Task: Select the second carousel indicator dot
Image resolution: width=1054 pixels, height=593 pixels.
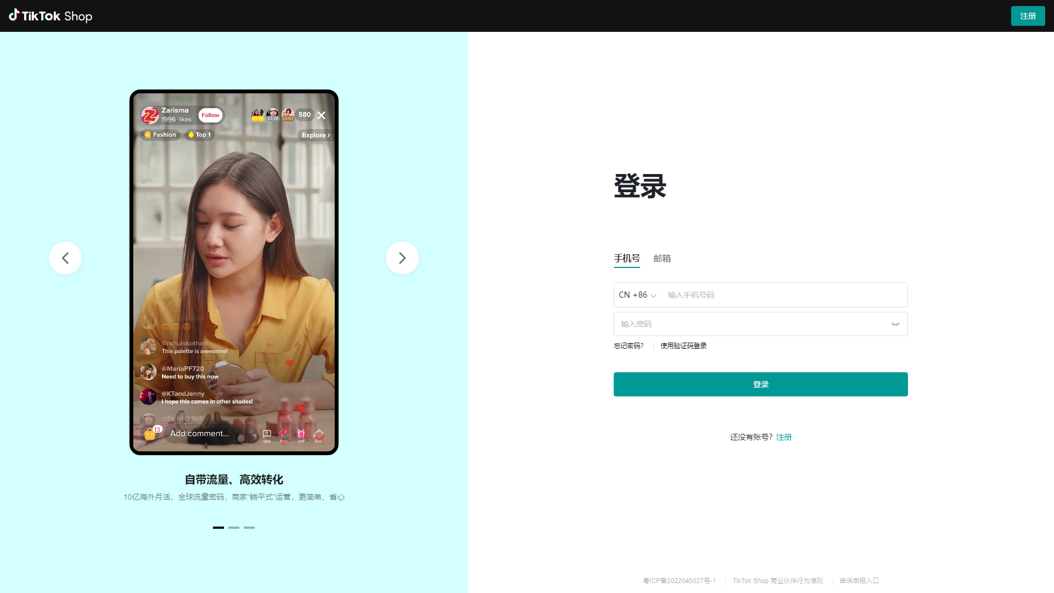Action: click(234, 527)
